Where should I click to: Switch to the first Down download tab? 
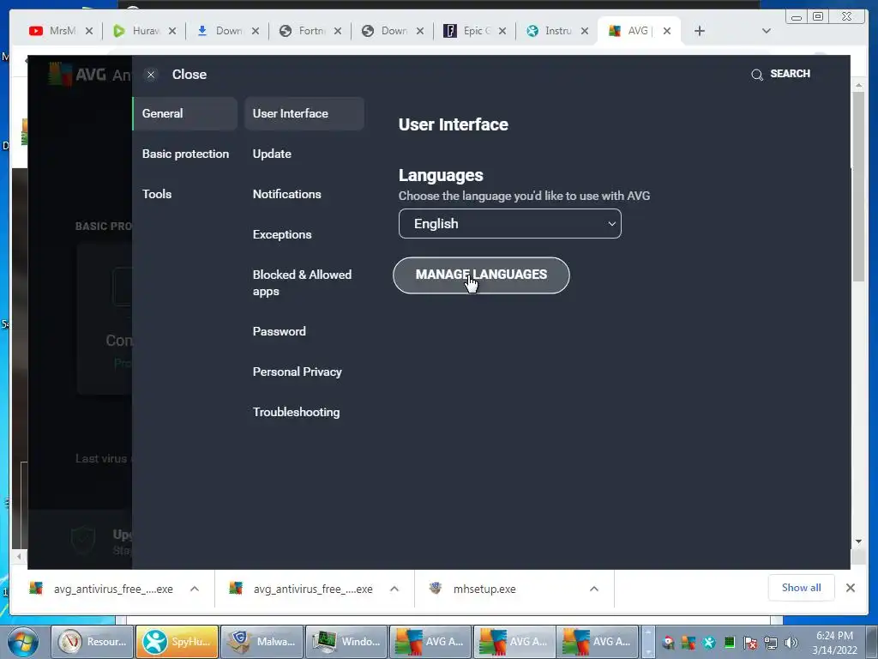(220, 31)
